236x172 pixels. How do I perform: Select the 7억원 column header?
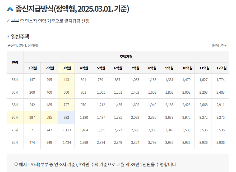coord(135,68)
